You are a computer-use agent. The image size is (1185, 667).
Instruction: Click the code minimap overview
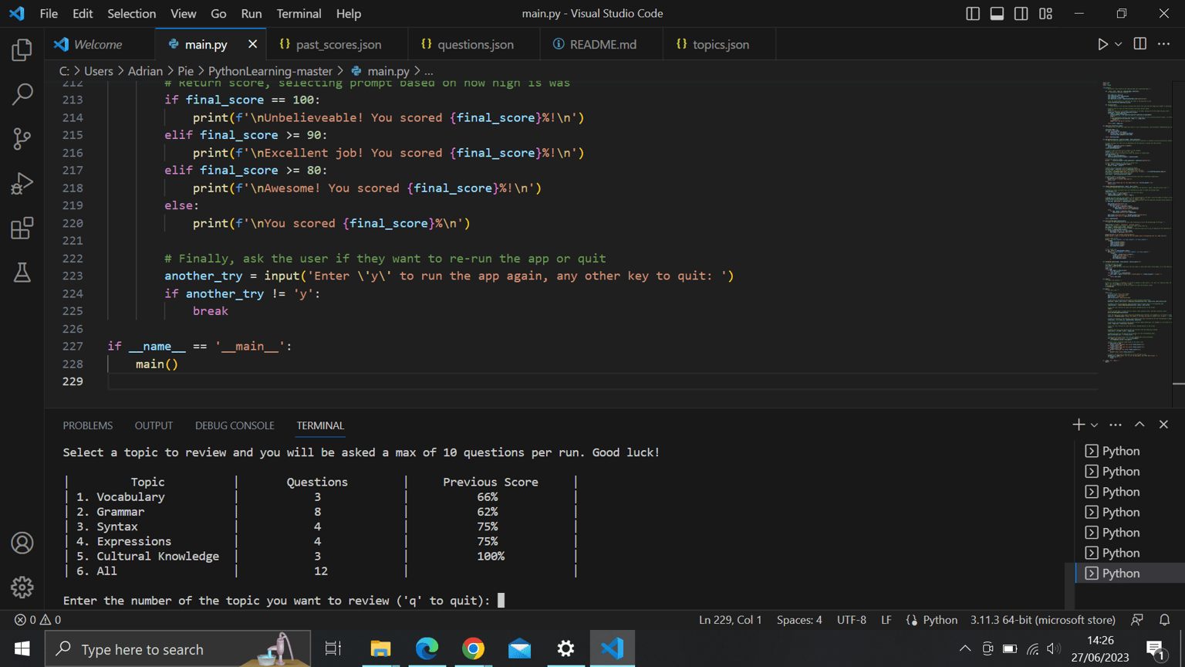coord(1137,223)
